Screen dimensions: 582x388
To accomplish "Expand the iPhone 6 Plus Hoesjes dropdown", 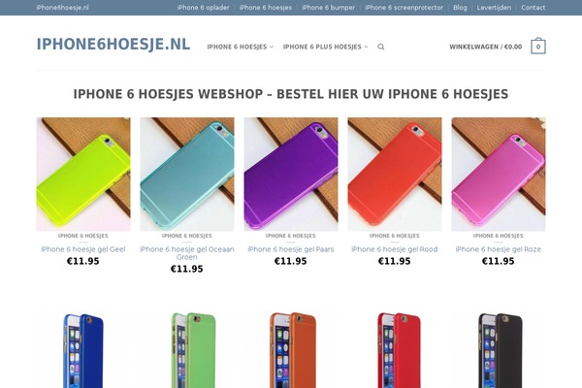I will 325,47.
